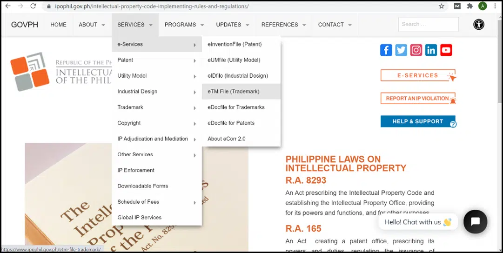Click REPORT AN IP VIOLATION button

418,99
